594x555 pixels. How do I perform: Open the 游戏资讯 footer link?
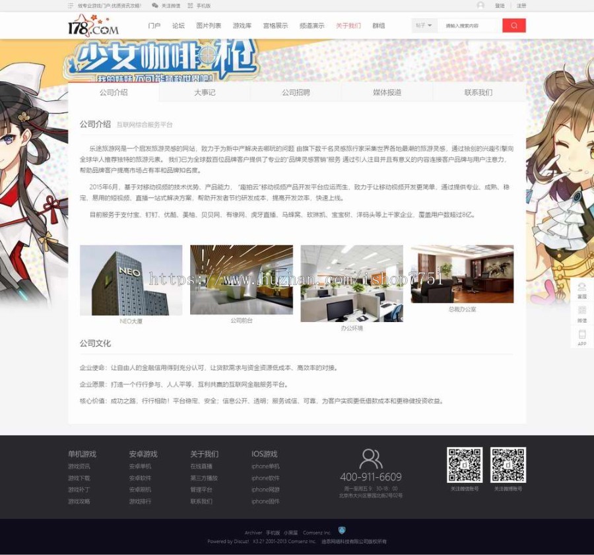coord(79,467)
